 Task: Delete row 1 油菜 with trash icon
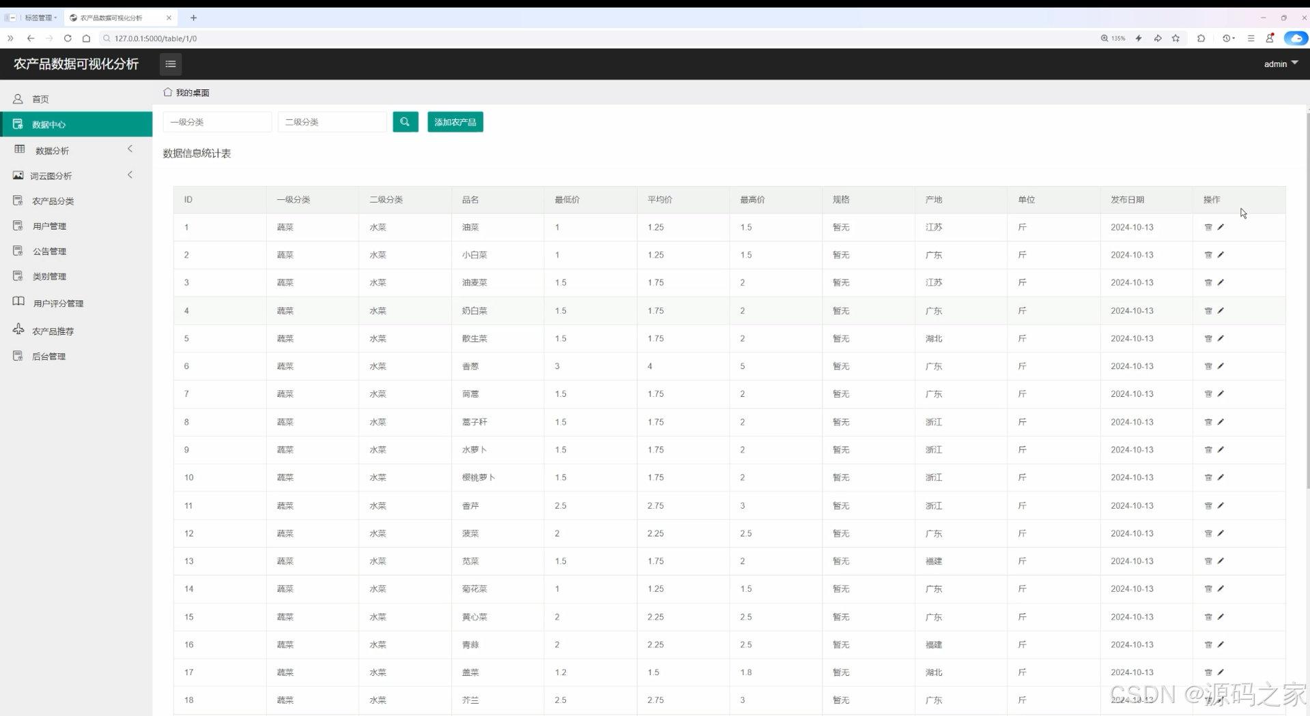tap(1208, 227)
